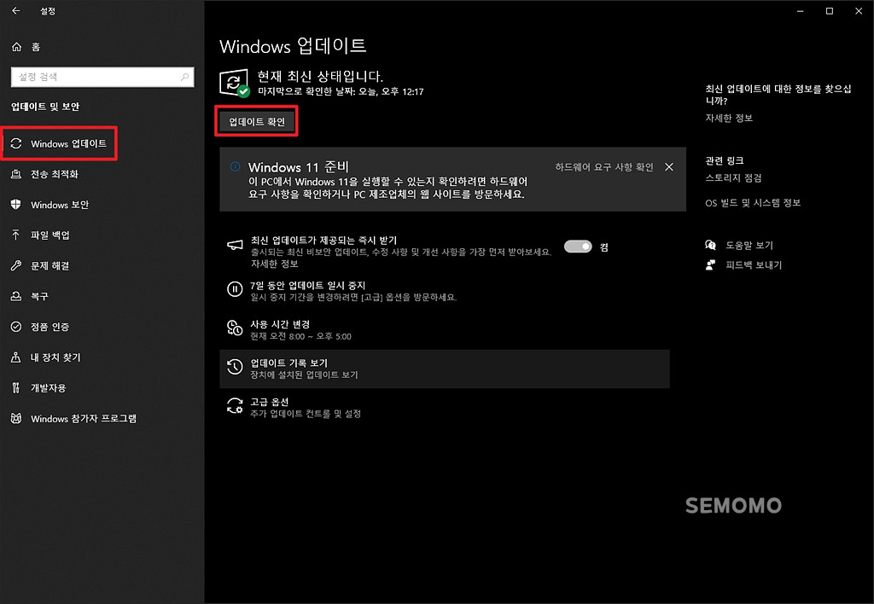Open 사용 시간 변경 option
Screen dimensions: 874x604
pos(445,329)
